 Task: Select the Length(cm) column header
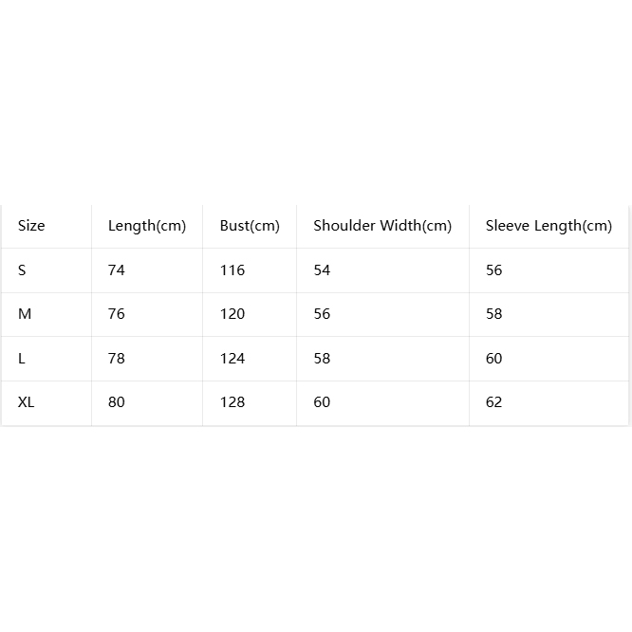tap(147, 226)
